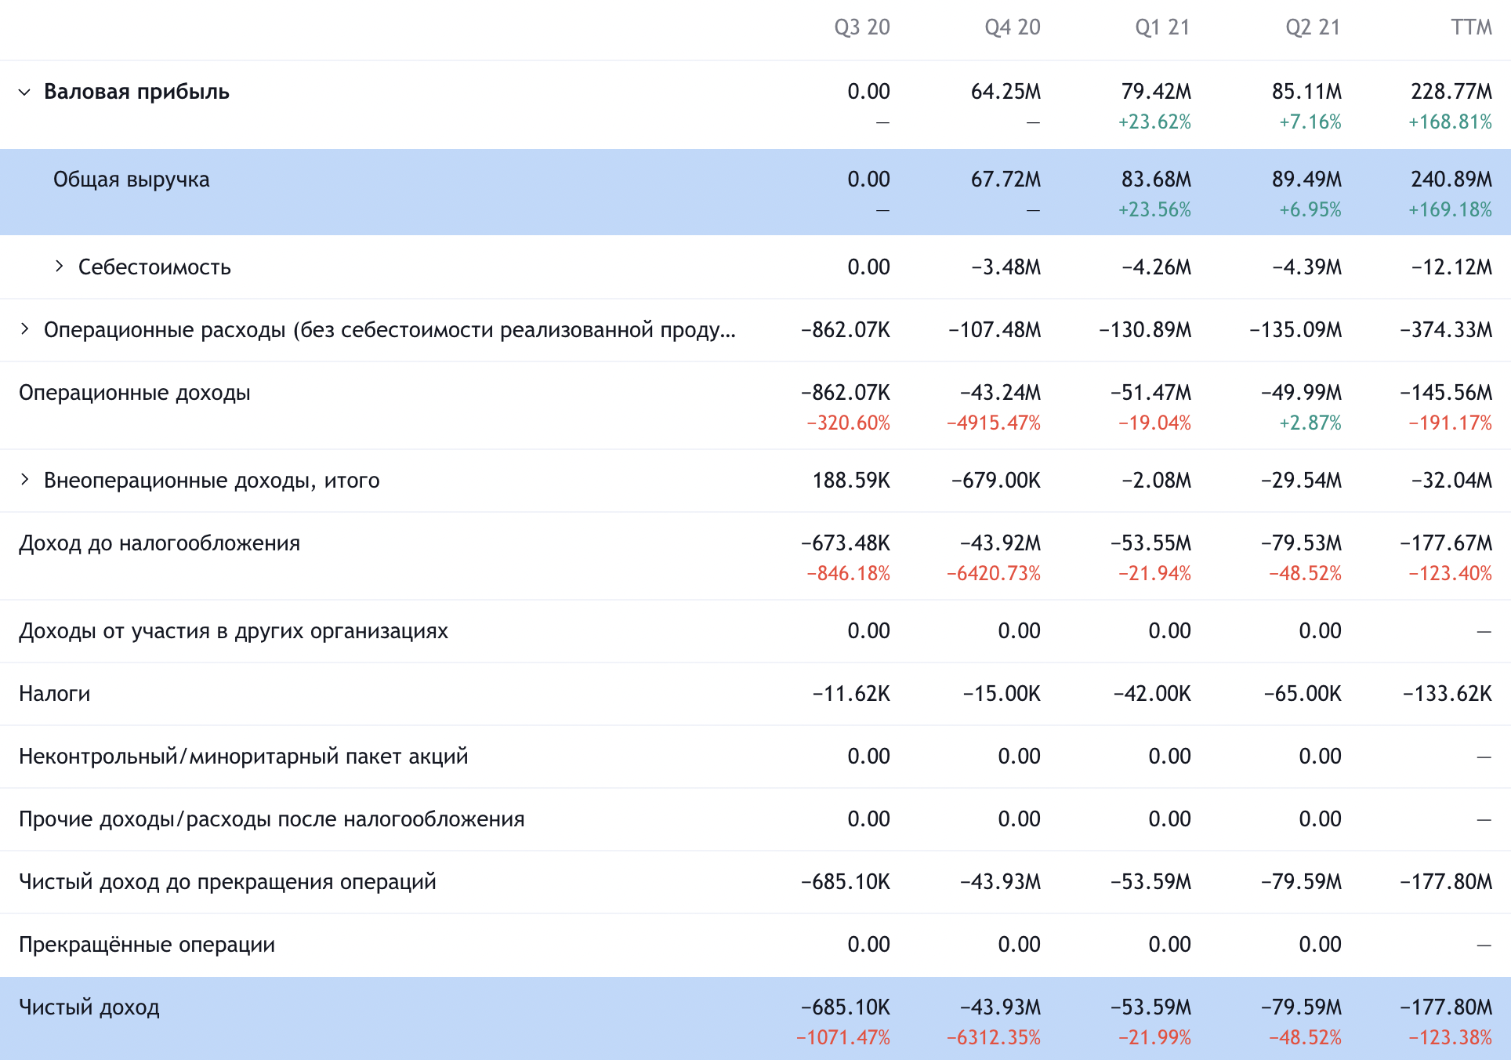Select the Q3 20 column header

click(x=862, y=27)
